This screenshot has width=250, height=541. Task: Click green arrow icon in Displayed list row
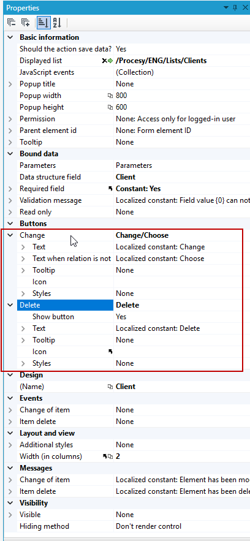110,61
